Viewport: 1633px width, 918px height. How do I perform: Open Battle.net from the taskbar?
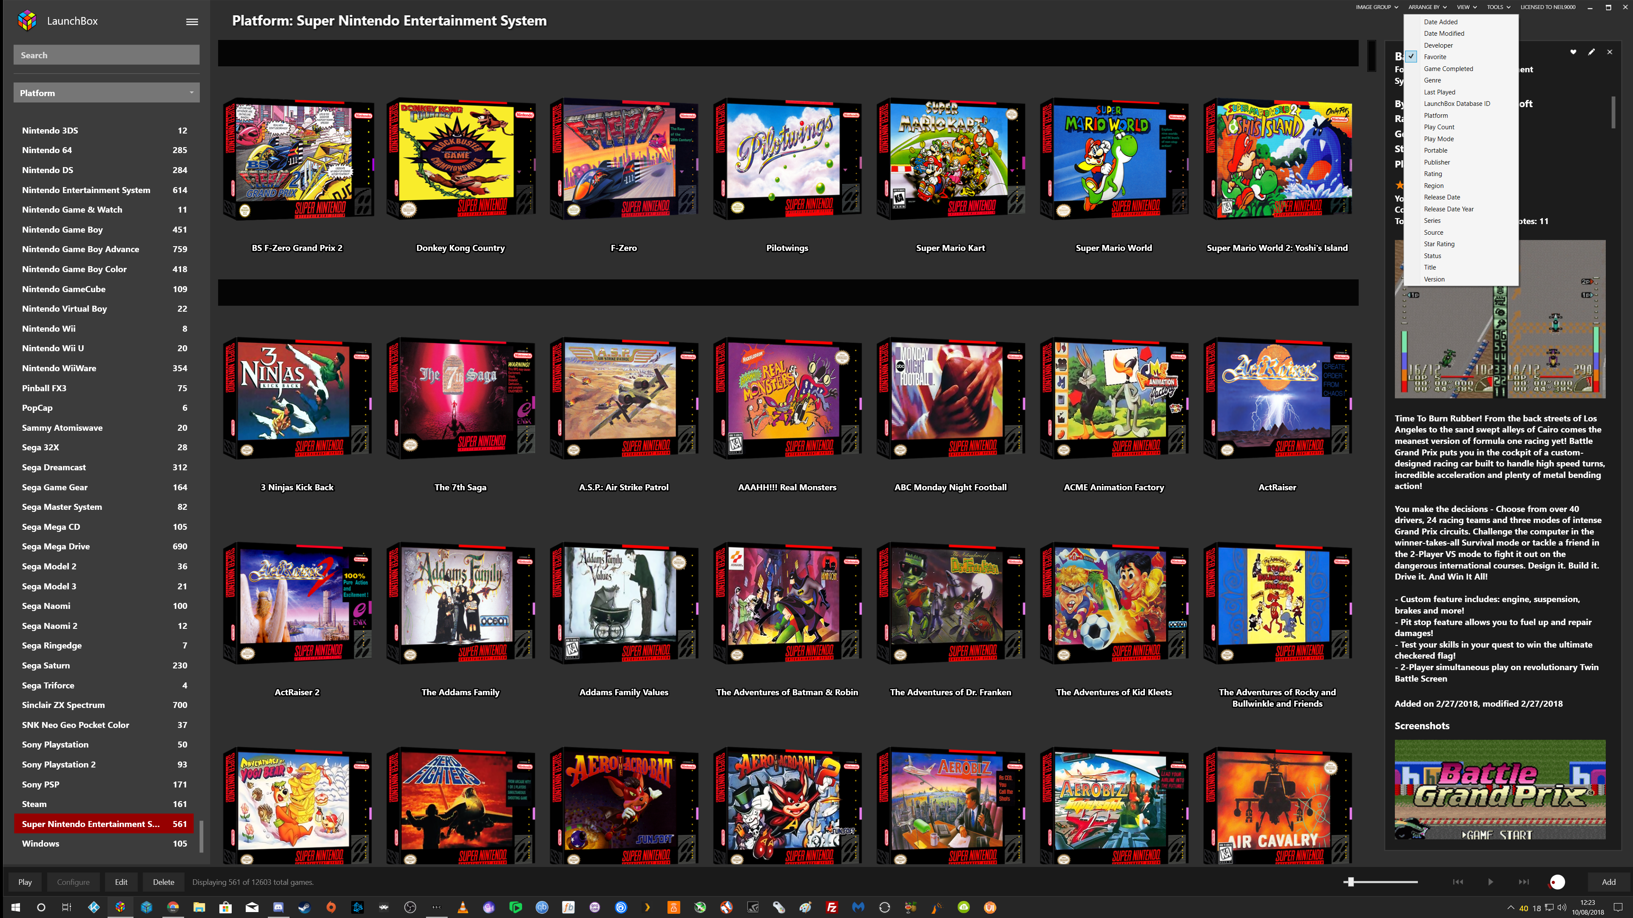pos(358,907)
